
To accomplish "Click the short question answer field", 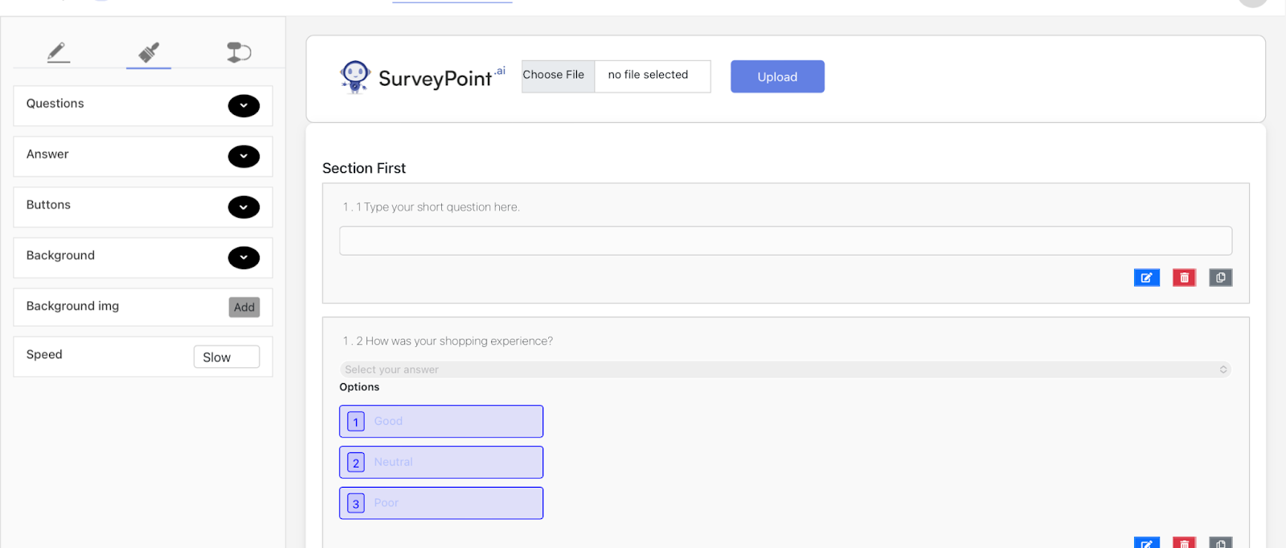I will [x=785, y=241].
